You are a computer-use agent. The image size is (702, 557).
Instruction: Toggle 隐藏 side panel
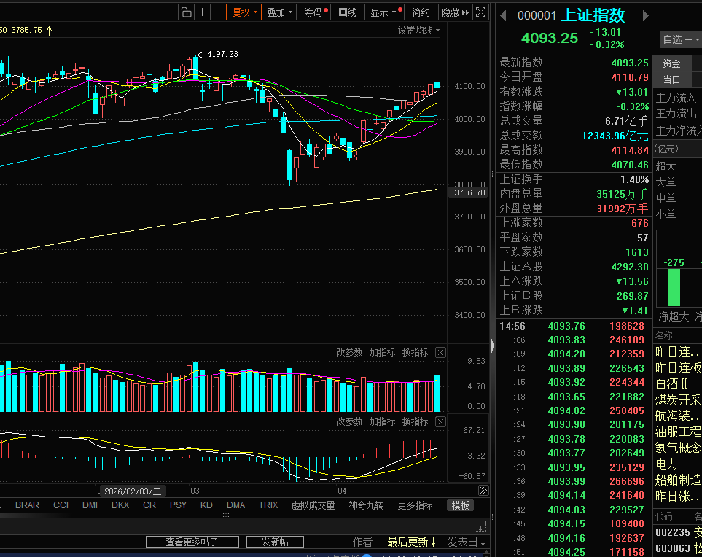pyautogui.click(x=456, y=12)
